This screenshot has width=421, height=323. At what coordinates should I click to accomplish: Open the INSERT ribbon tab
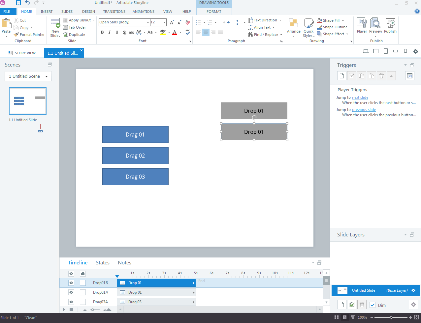click(47, 12)
